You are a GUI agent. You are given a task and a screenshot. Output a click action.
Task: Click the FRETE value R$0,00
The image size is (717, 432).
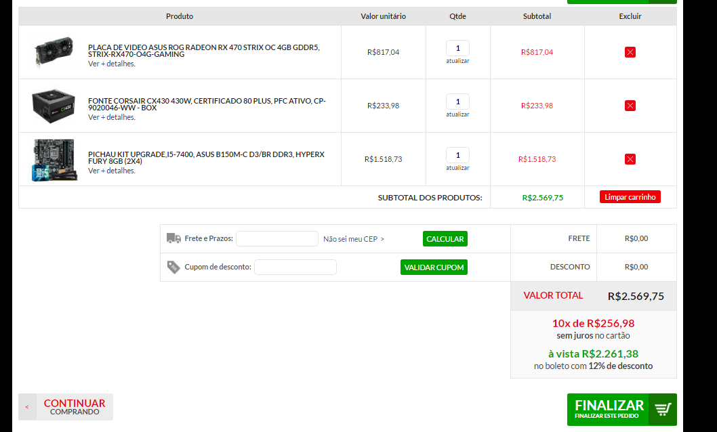click(636, 238)
